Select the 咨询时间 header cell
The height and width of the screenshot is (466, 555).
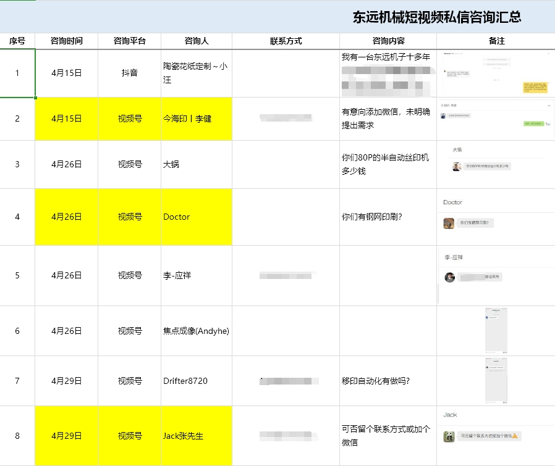tap(67, 41)
